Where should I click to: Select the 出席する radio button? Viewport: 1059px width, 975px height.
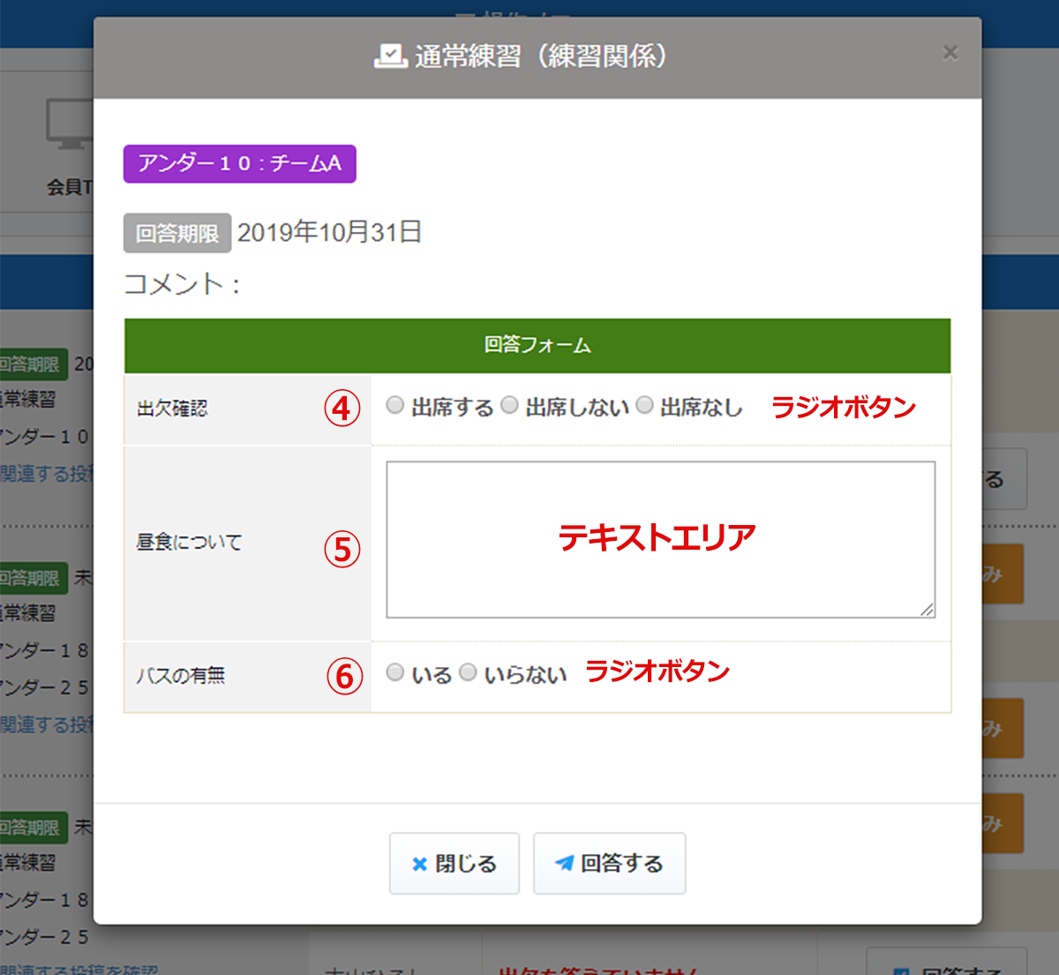(x=395, y=405)
